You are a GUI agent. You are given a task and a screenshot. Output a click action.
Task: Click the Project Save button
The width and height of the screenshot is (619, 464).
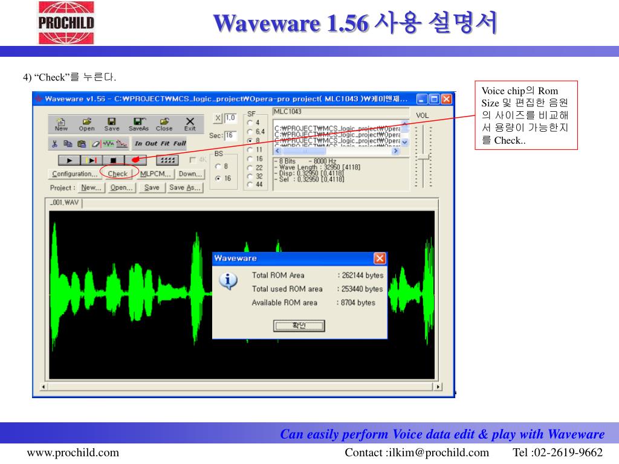coord(152,188)
